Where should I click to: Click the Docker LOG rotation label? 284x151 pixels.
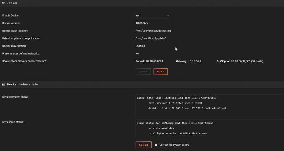(x=14, y=46)
